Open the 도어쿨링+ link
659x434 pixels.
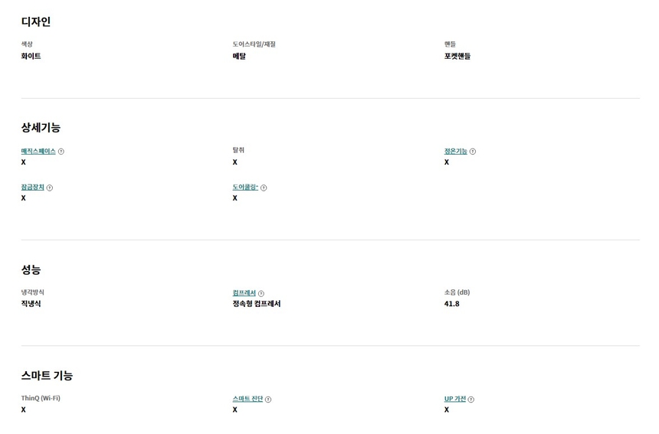[245, 188]
